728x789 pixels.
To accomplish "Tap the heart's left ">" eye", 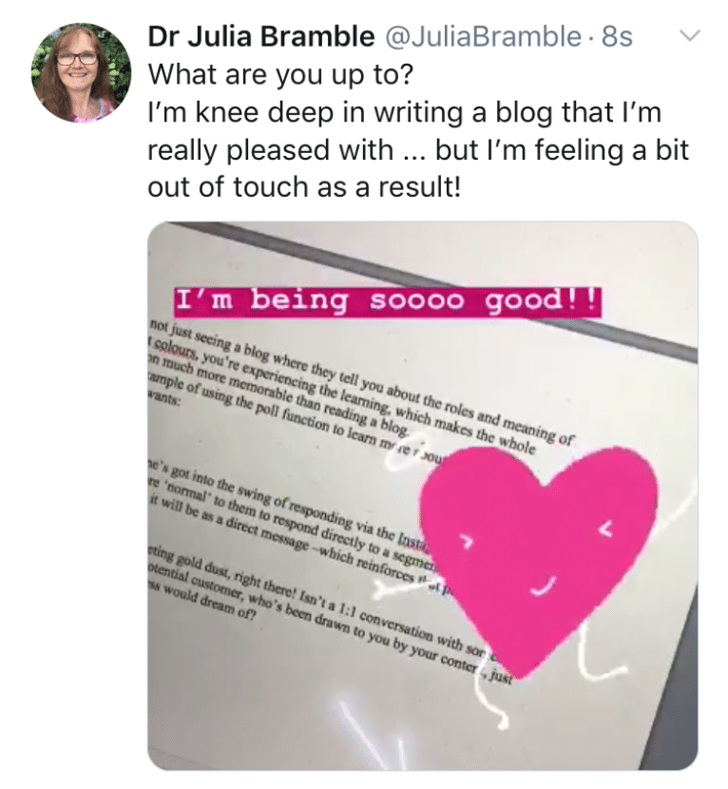I will pyautogui.click(x=468, y=543).
